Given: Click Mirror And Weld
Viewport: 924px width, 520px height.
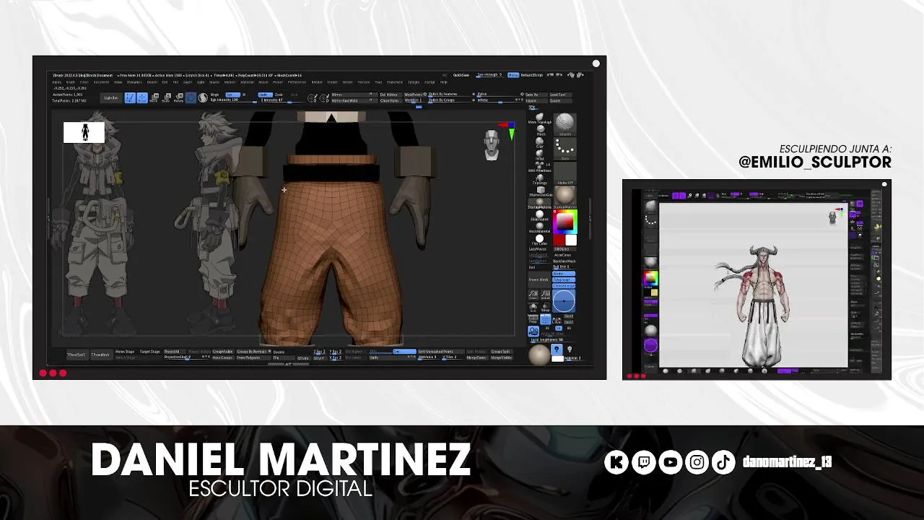Looking at the screenshot, I should pos(354,101).
